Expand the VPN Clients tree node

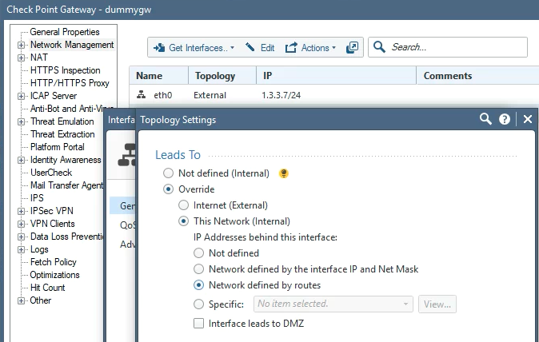(x=22, y=224)
